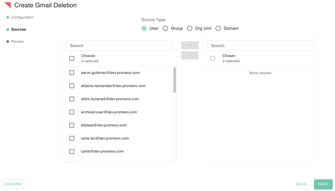The width and height of the screenshot is (335, 191).
Task: Click bbbtest@dev.promevo.com email text
Action: pos(103,125)
